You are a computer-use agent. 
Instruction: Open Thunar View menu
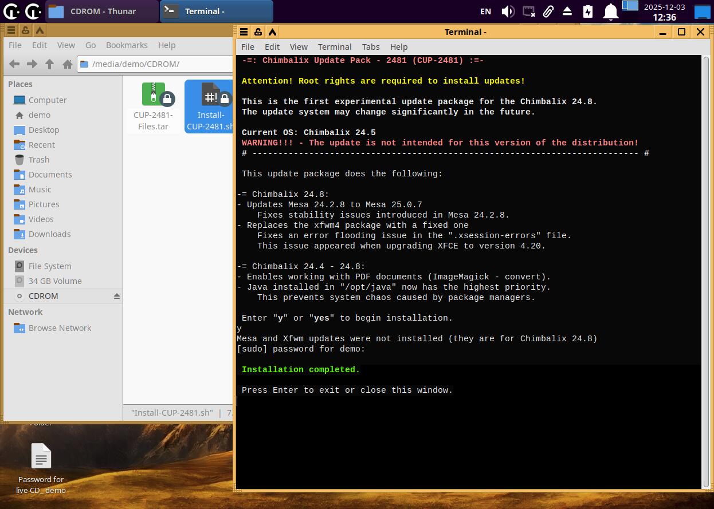coord(66,45)
